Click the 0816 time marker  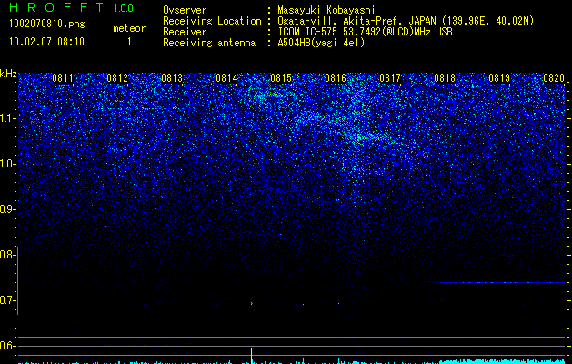coord(336,77)
